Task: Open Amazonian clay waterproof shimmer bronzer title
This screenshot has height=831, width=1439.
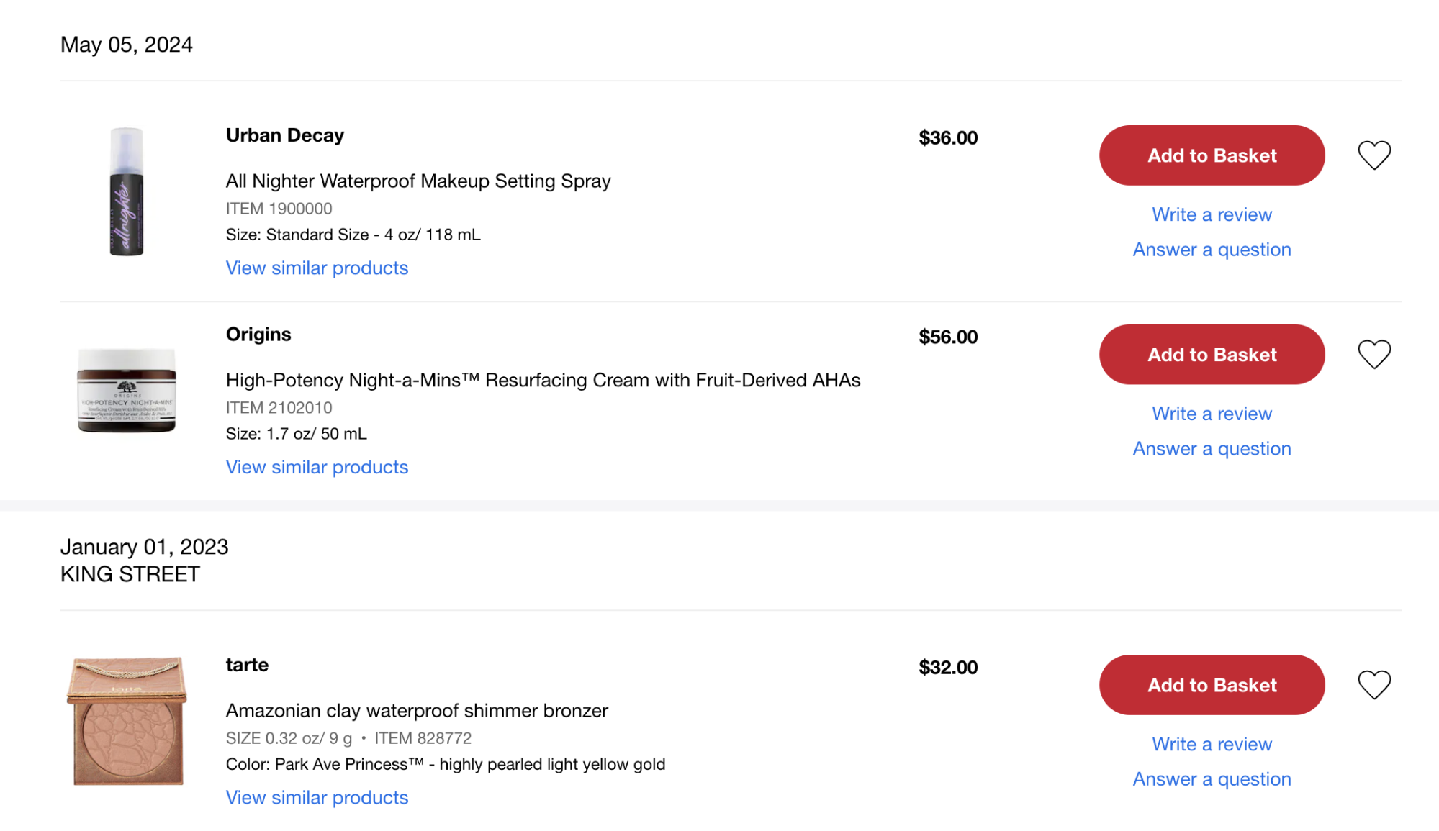Action: click(416, 711)
